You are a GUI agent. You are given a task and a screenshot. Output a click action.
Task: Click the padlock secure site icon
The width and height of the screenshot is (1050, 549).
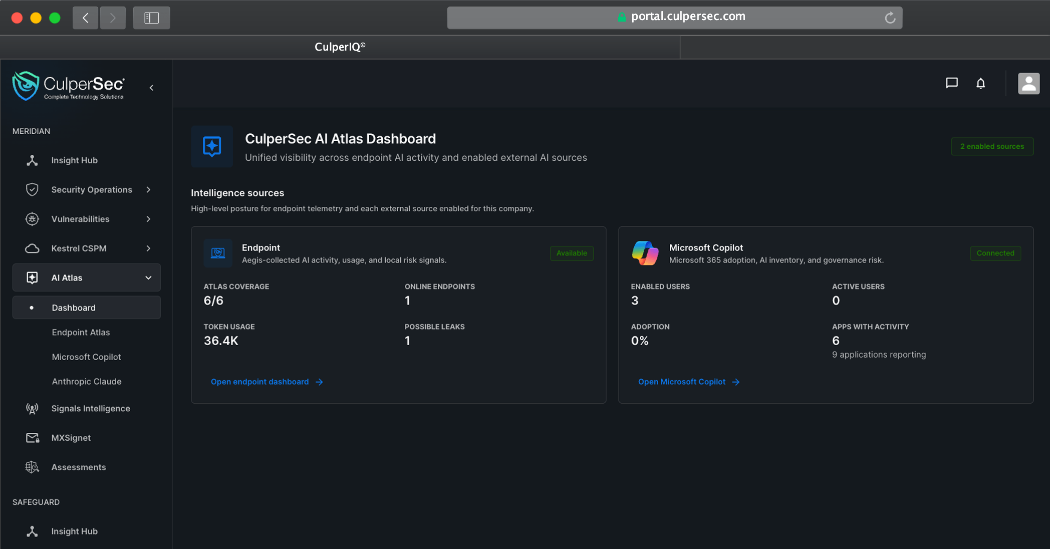pyautogui.click(x=622, y=17)
